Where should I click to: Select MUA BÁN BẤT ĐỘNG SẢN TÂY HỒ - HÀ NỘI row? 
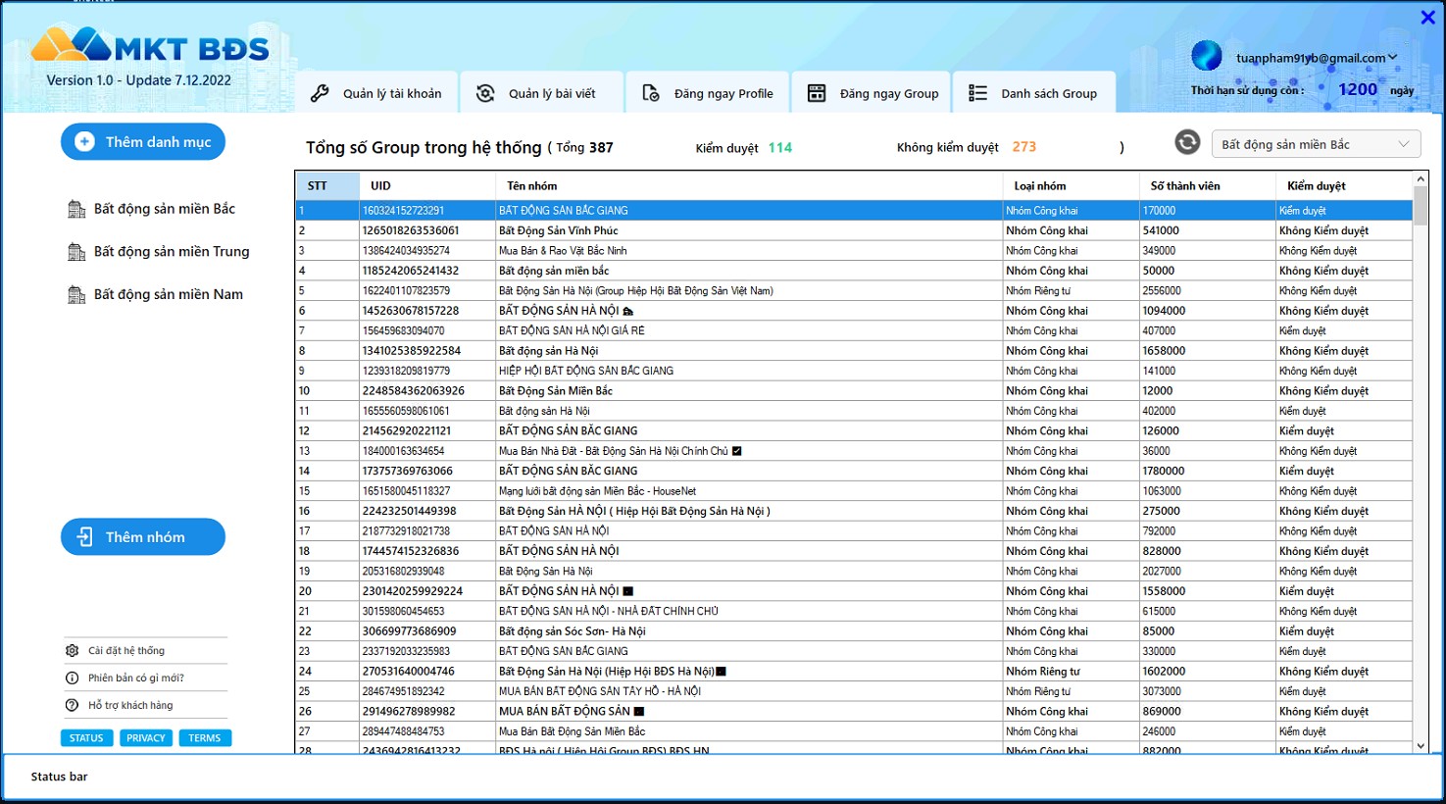[x=854, y=691]
